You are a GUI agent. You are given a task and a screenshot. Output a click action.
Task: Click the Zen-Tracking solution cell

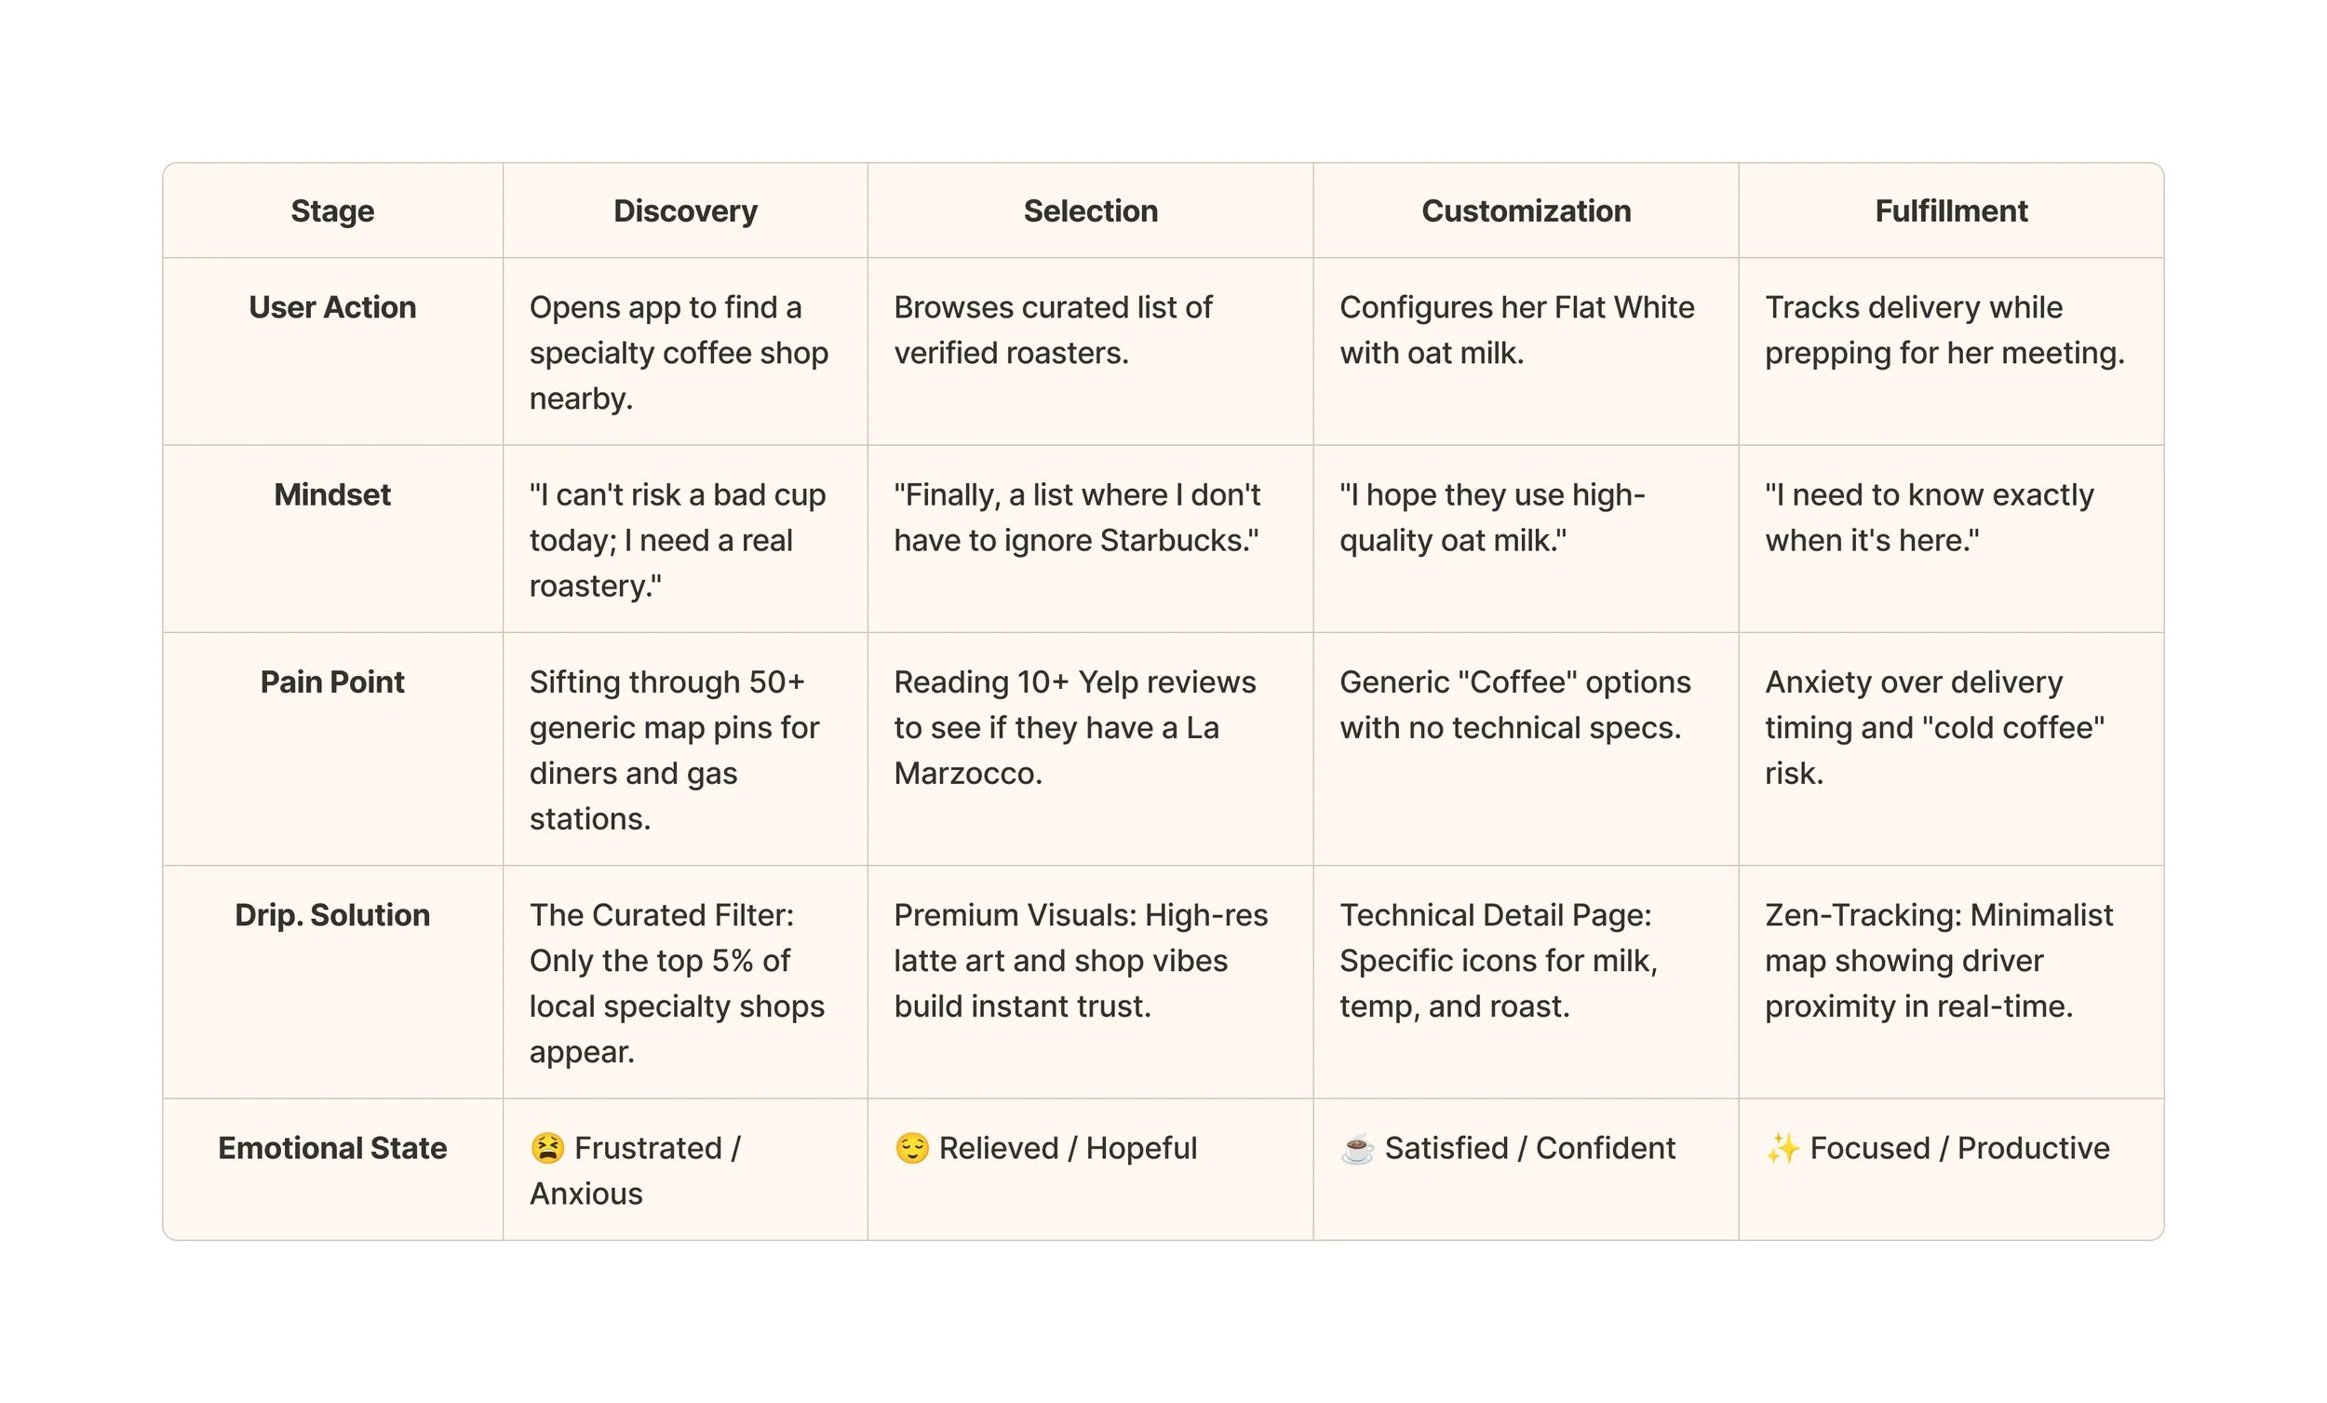1938,960
